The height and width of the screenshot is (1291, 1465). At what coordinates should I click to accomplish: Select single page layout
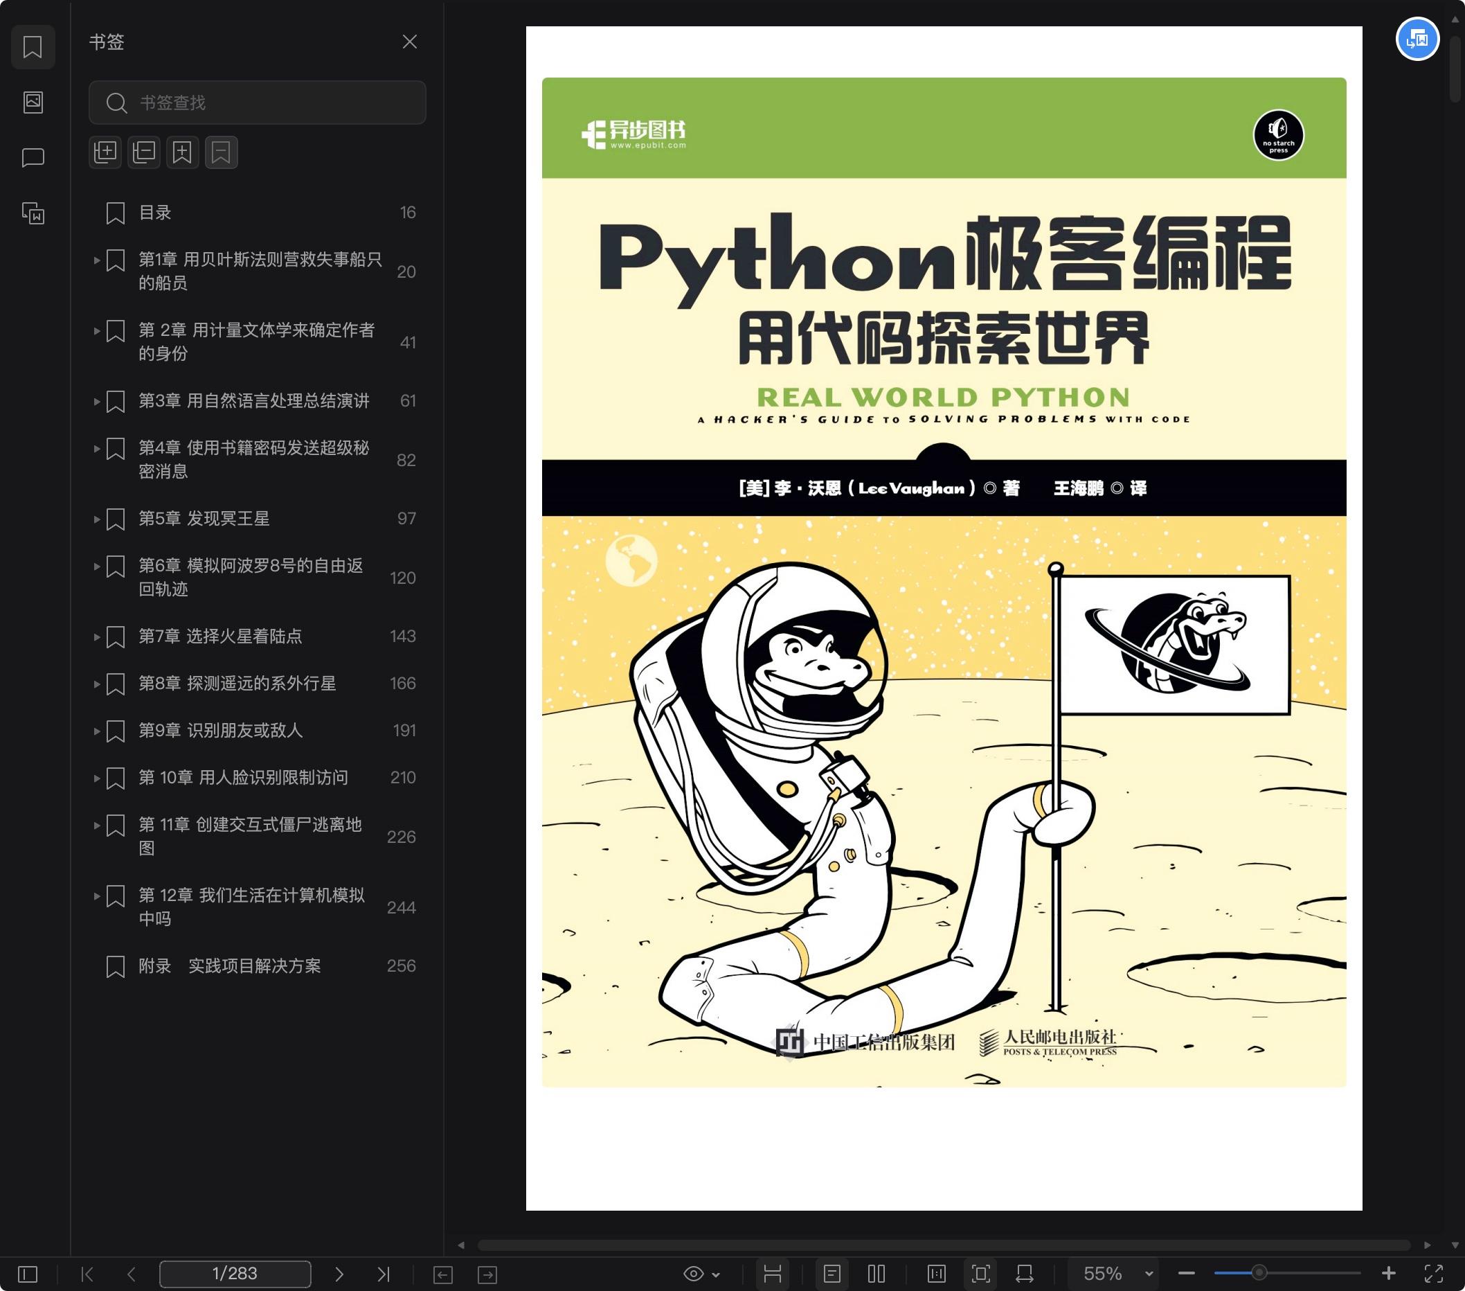pos(832,1274)
